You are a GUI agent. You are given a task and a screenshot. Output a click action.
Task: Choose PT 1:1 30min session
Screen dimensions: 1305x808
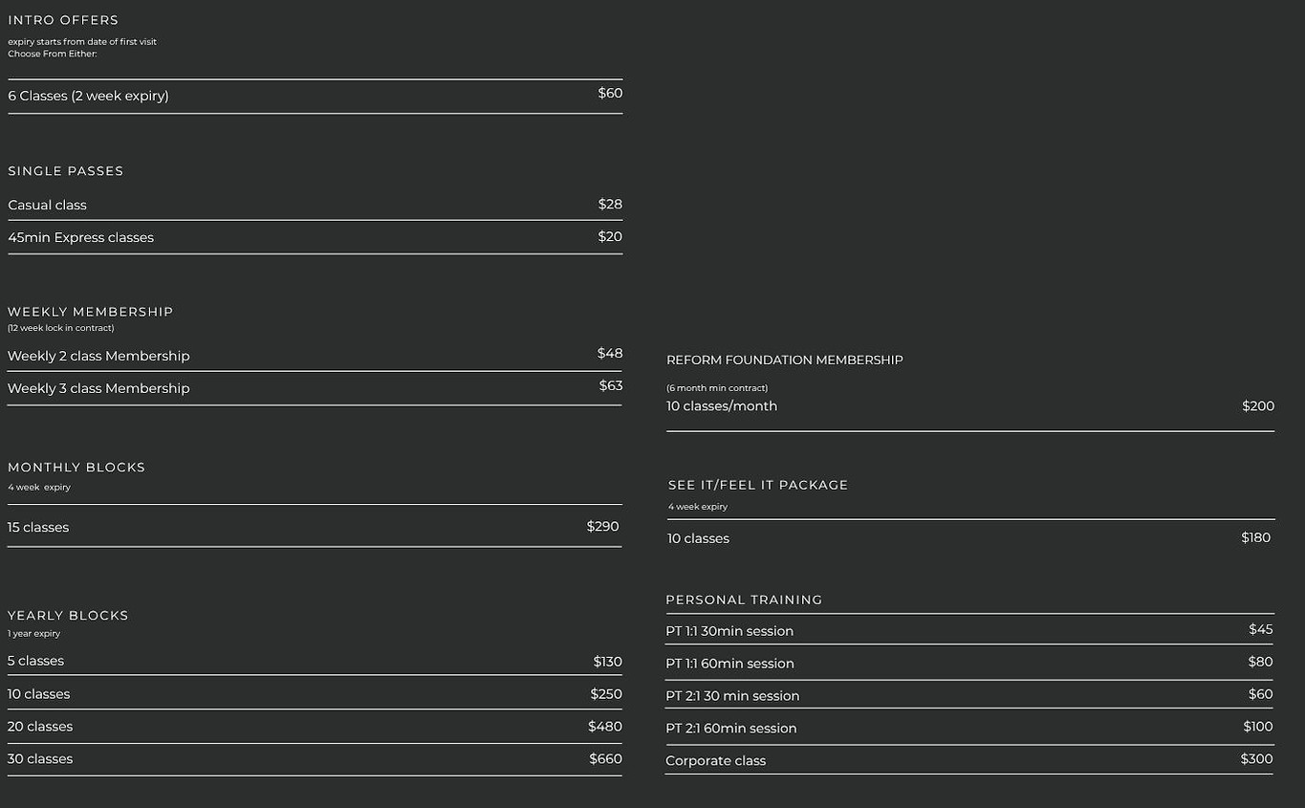(x=969, y=630)
